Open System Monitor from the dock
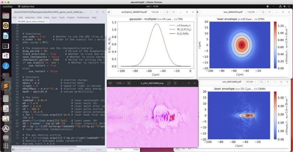This screenshot has width=293, height=152. (x=6, y=46)
